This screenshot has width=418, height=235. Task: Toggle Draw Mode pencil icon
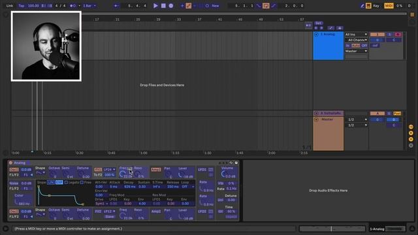(362, 6)
